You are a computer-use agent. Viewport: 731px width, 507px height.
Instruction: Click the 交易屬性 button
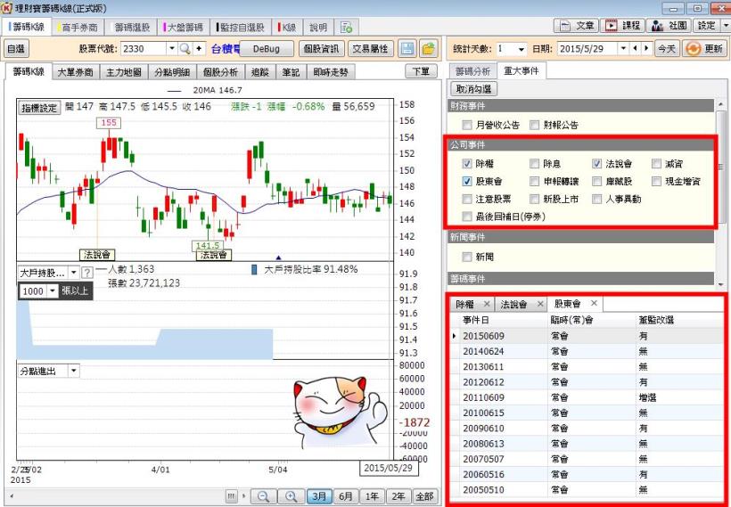click(370, 48)
